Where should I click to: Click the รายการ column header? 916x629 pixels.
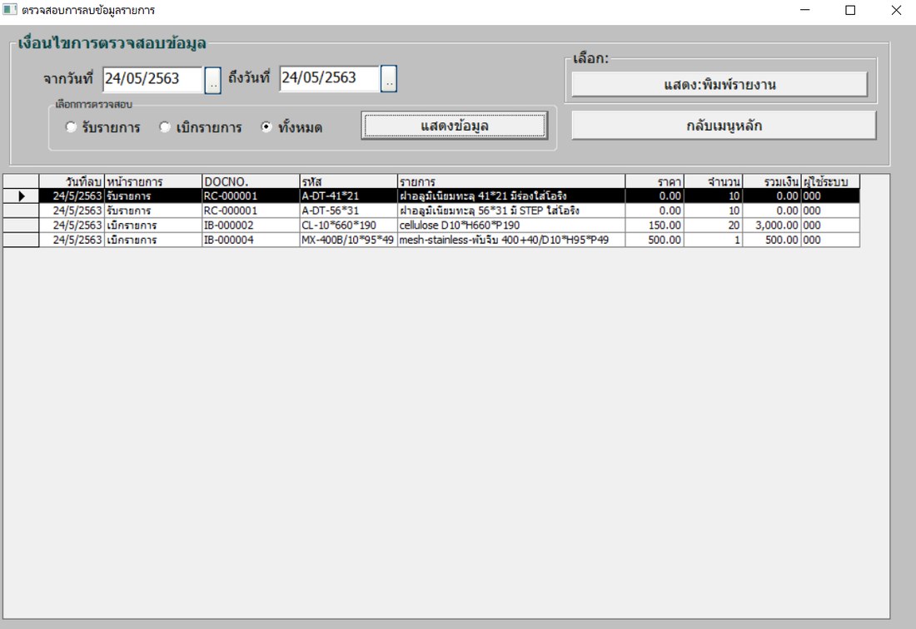pos(511,181)
